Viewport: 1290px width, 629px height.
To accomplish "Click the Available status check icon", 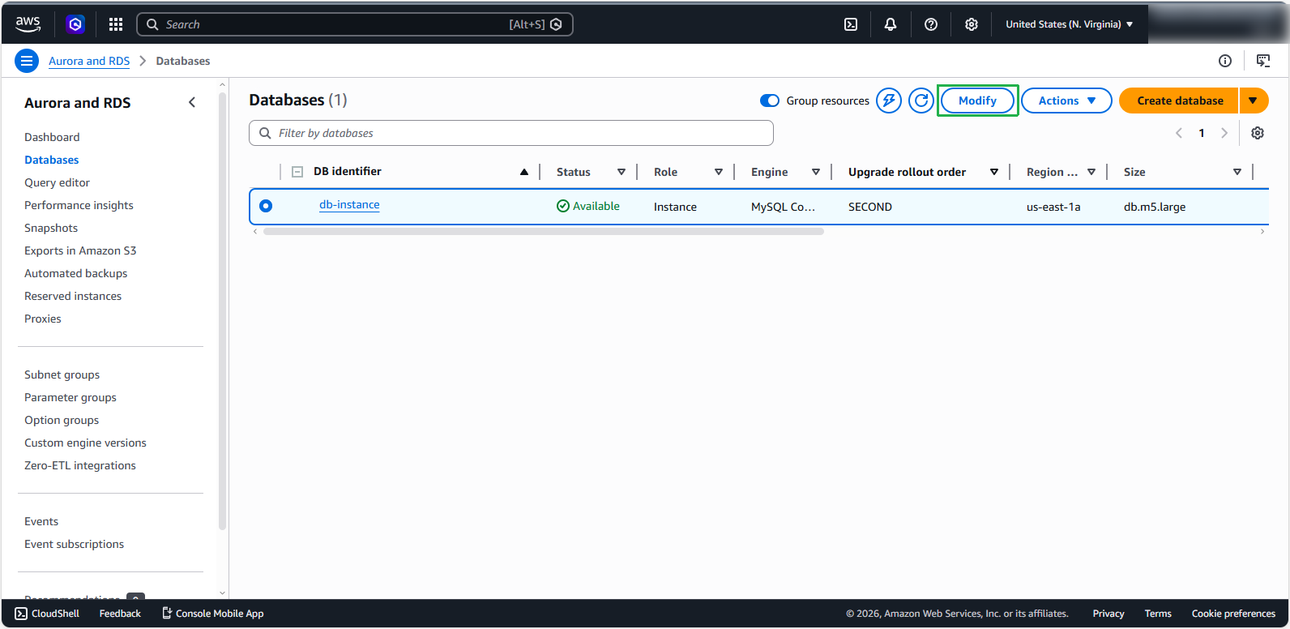I will coord(563,206).
